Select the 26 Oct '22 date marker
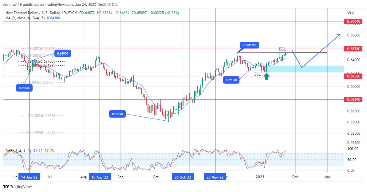This screenshot has width=367, height=192. coord(183,177)
